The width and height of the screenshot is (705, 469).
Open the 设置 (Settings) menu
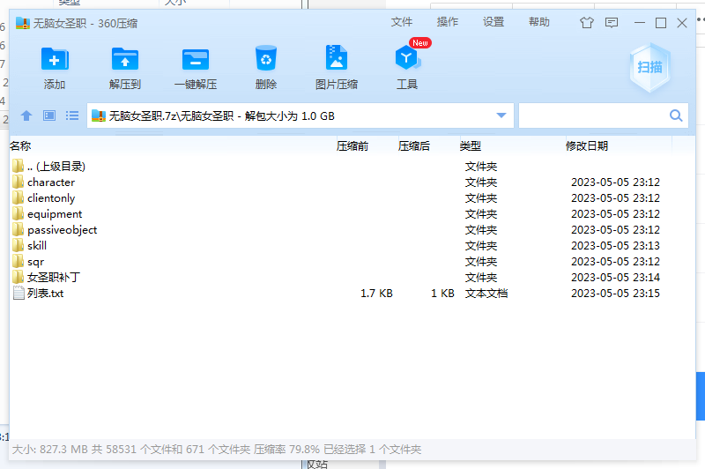(x=493, y=22)
